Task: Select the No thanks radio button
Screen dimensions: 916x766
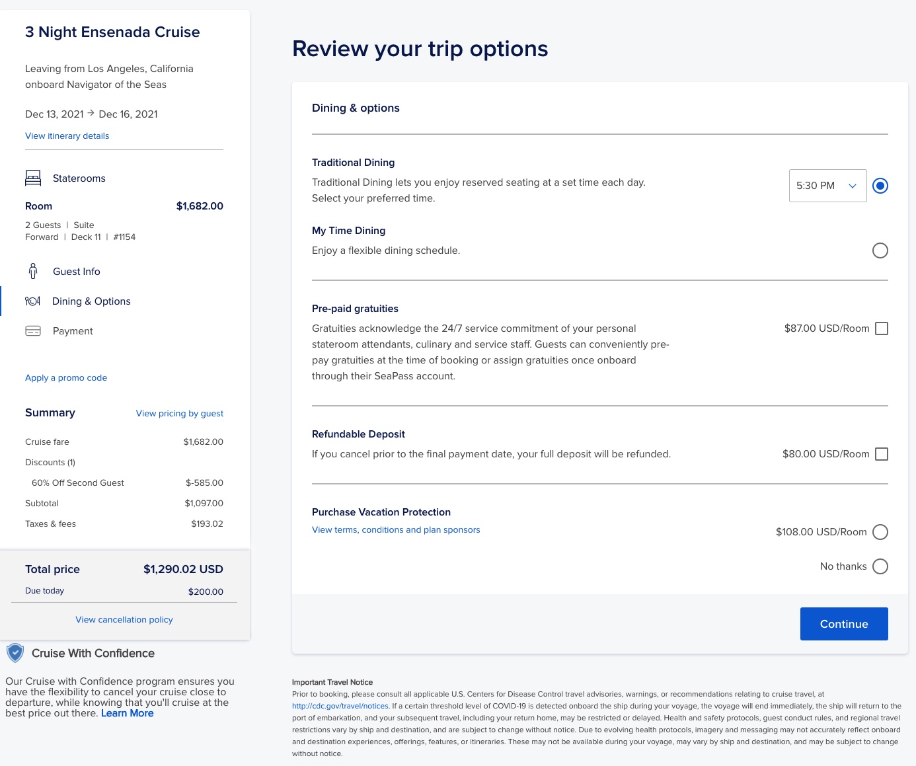Action: pyautogui.click(x=880, y=566)
